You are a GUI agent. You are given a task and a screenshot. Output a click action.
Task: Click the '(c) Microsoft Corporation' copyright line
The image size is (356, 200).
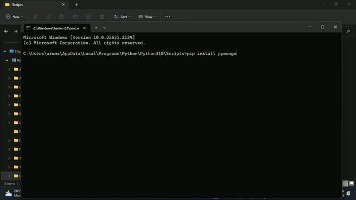pyautogui.click(x=84, y=43)
